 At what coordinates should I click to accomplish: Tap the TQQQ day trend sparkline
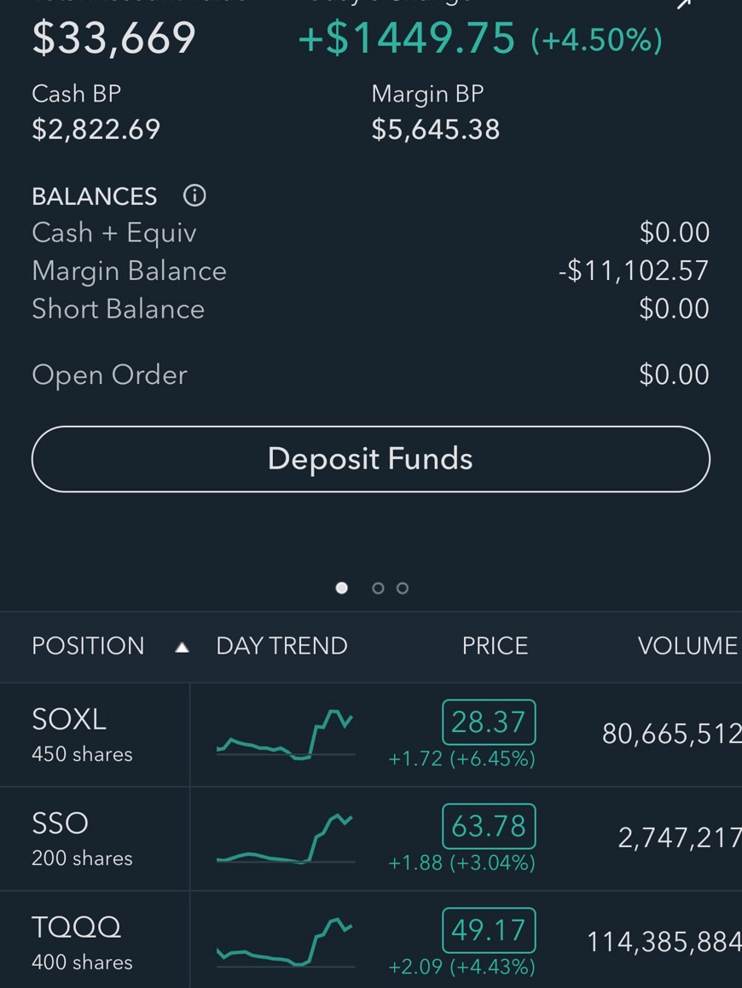click(x=285, y=943)
